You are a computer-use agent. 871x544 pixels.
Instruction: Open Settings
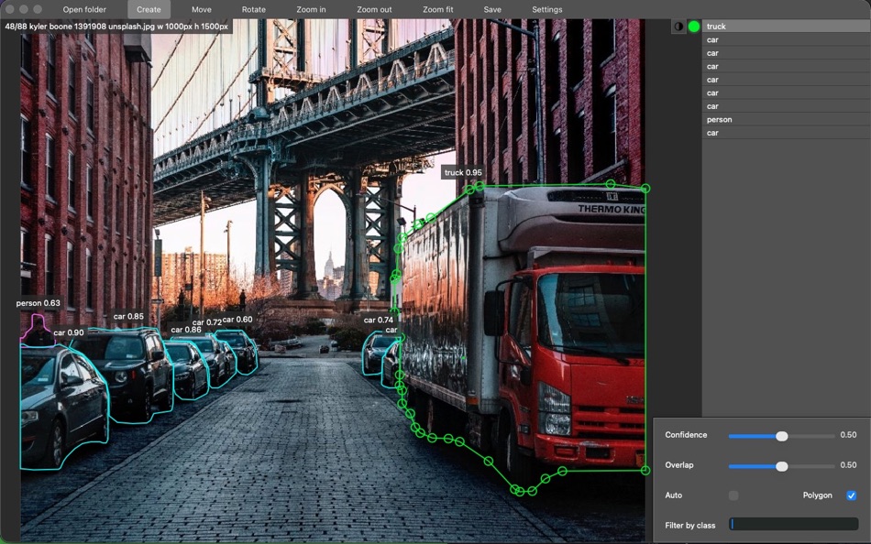547,9
